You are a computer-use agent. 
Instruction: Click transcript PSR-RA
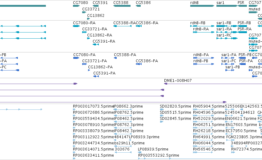244,29
